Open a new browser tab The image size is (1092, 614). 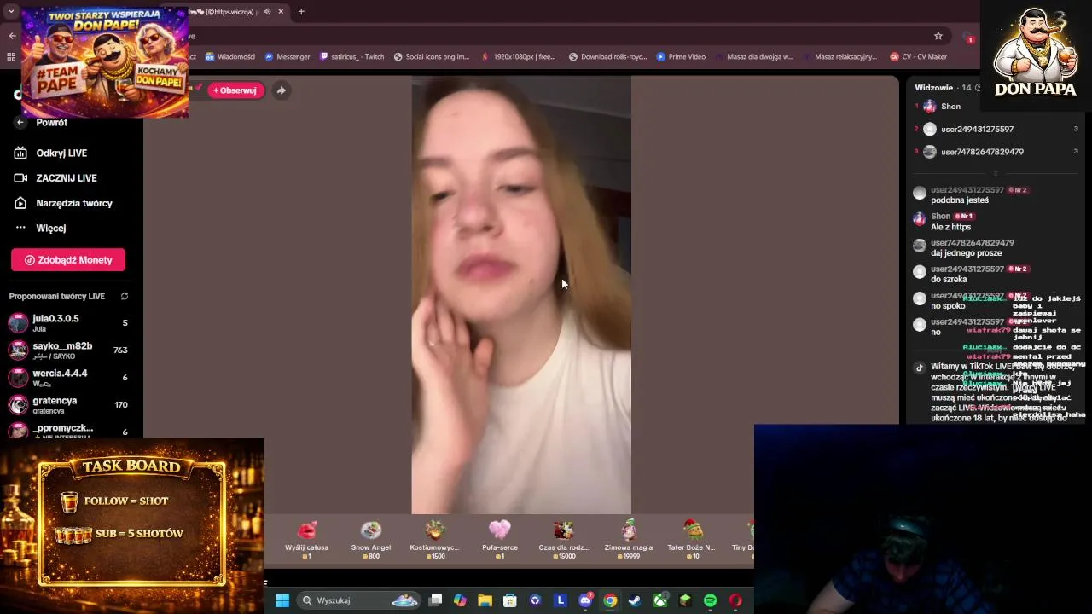pos(301,12)
